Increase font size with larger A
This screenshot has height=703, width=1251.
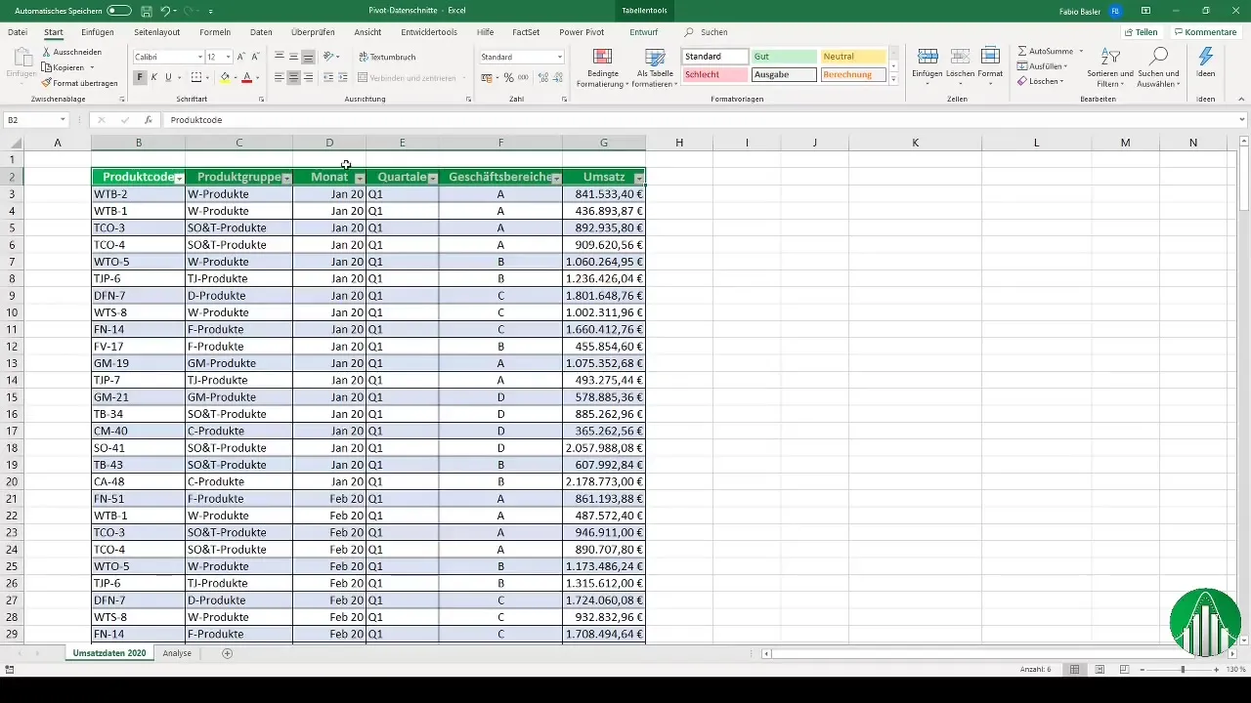(x=241, y=57)
